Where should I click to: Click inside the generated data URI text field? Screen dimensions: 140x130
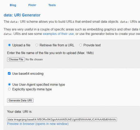62,119
